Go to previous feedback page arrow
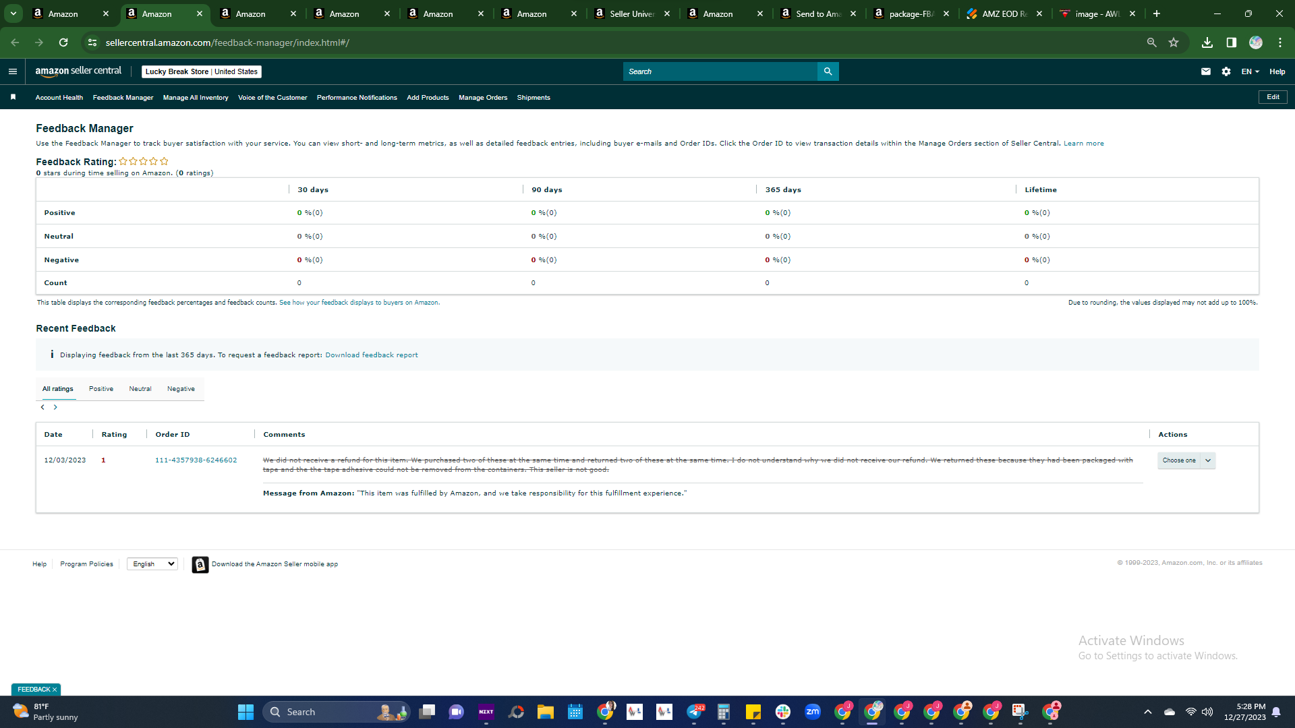Screen dimensions: 1295x728 pyautogui.click(x=42, y=407)
